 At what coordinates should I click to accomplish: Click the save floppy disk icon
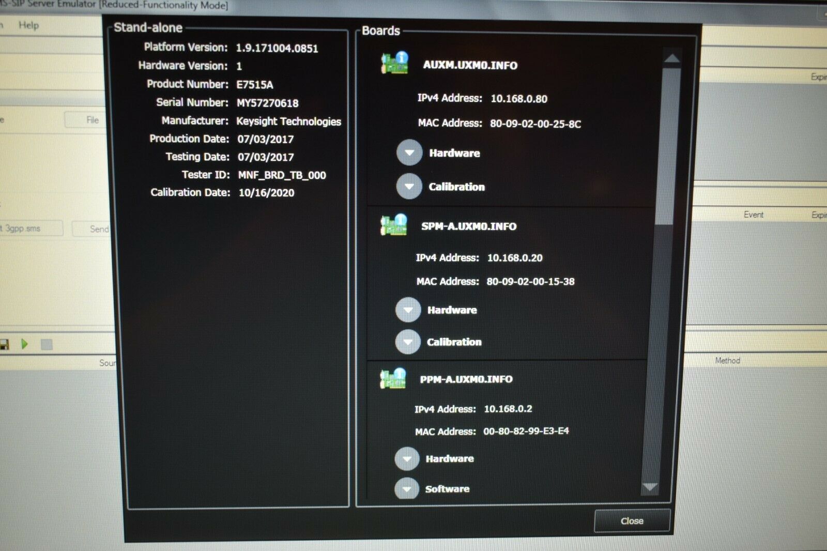(5, 344)
